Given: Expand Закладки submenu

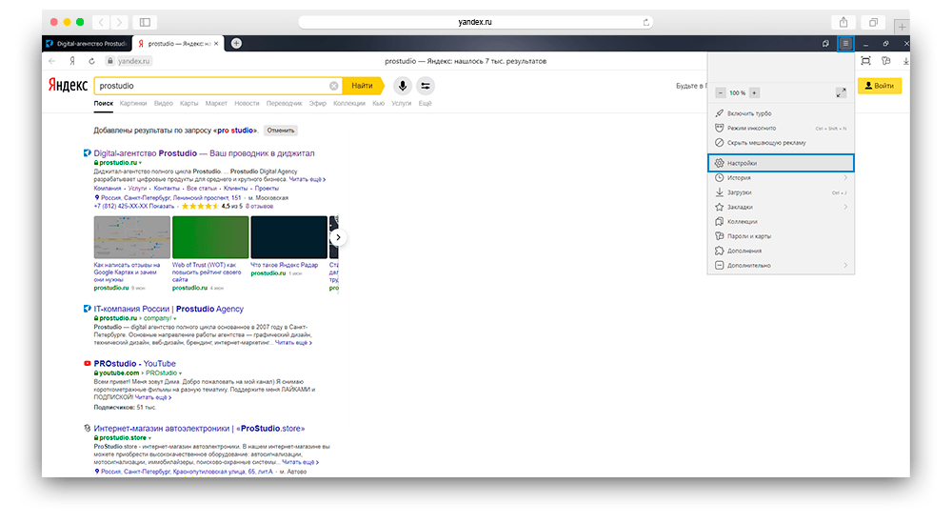Looking at the screenshot, I should coord(781,208).
